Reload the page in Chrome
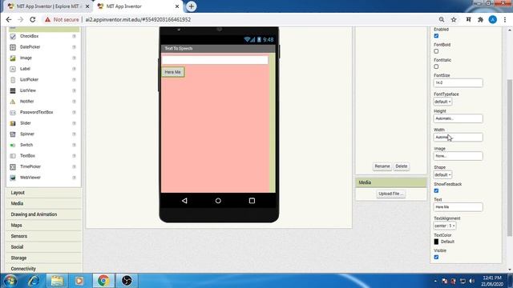 [x=32, y=19]
